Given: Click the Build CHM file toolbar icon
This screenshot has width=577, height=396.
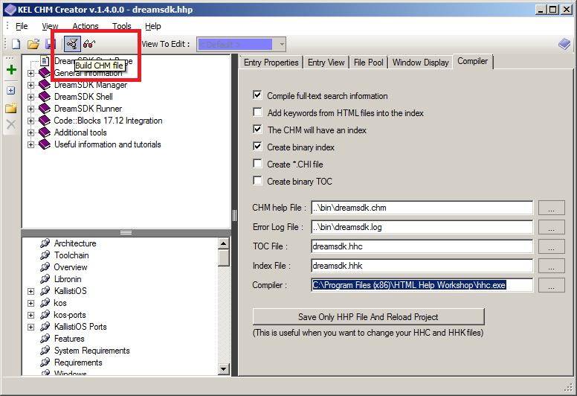Looking at the screenshot, I should click(x=72, y=44).
